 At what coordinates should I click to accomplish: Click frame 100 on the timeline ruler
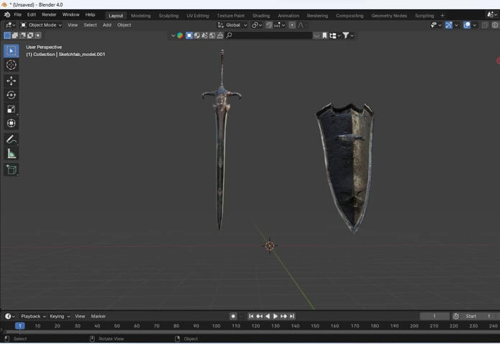click(216, 326)
